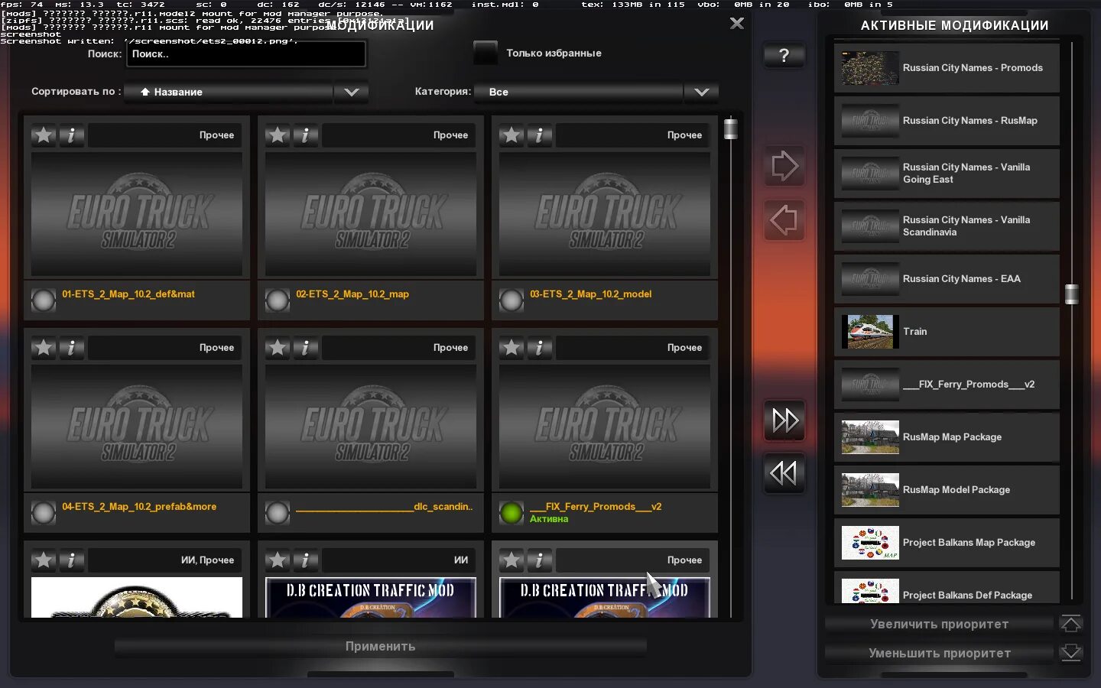Deactivate selected mod with left arrow
Screen dimensions: 1101x688
point(784,220)
